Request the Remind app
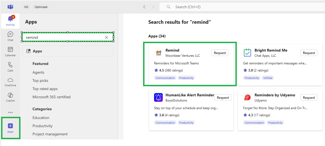The image size is (325, 146). [220, 53]
